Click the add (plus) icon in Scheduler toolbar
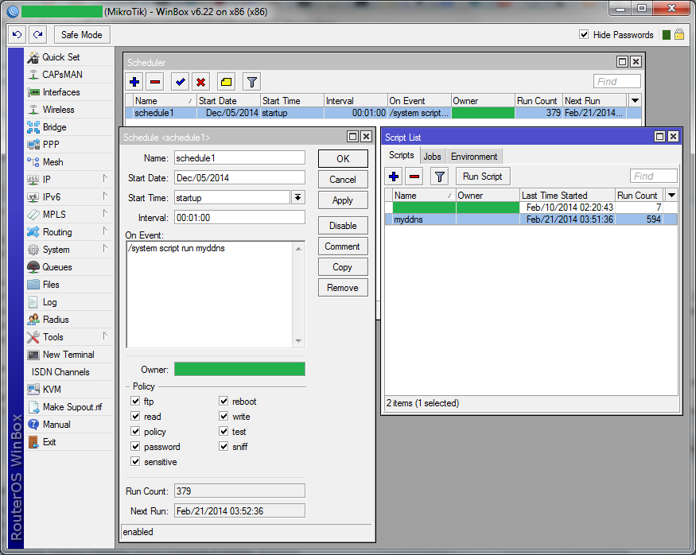The height and width of the screenshot is (555, 696). point(134,82)
